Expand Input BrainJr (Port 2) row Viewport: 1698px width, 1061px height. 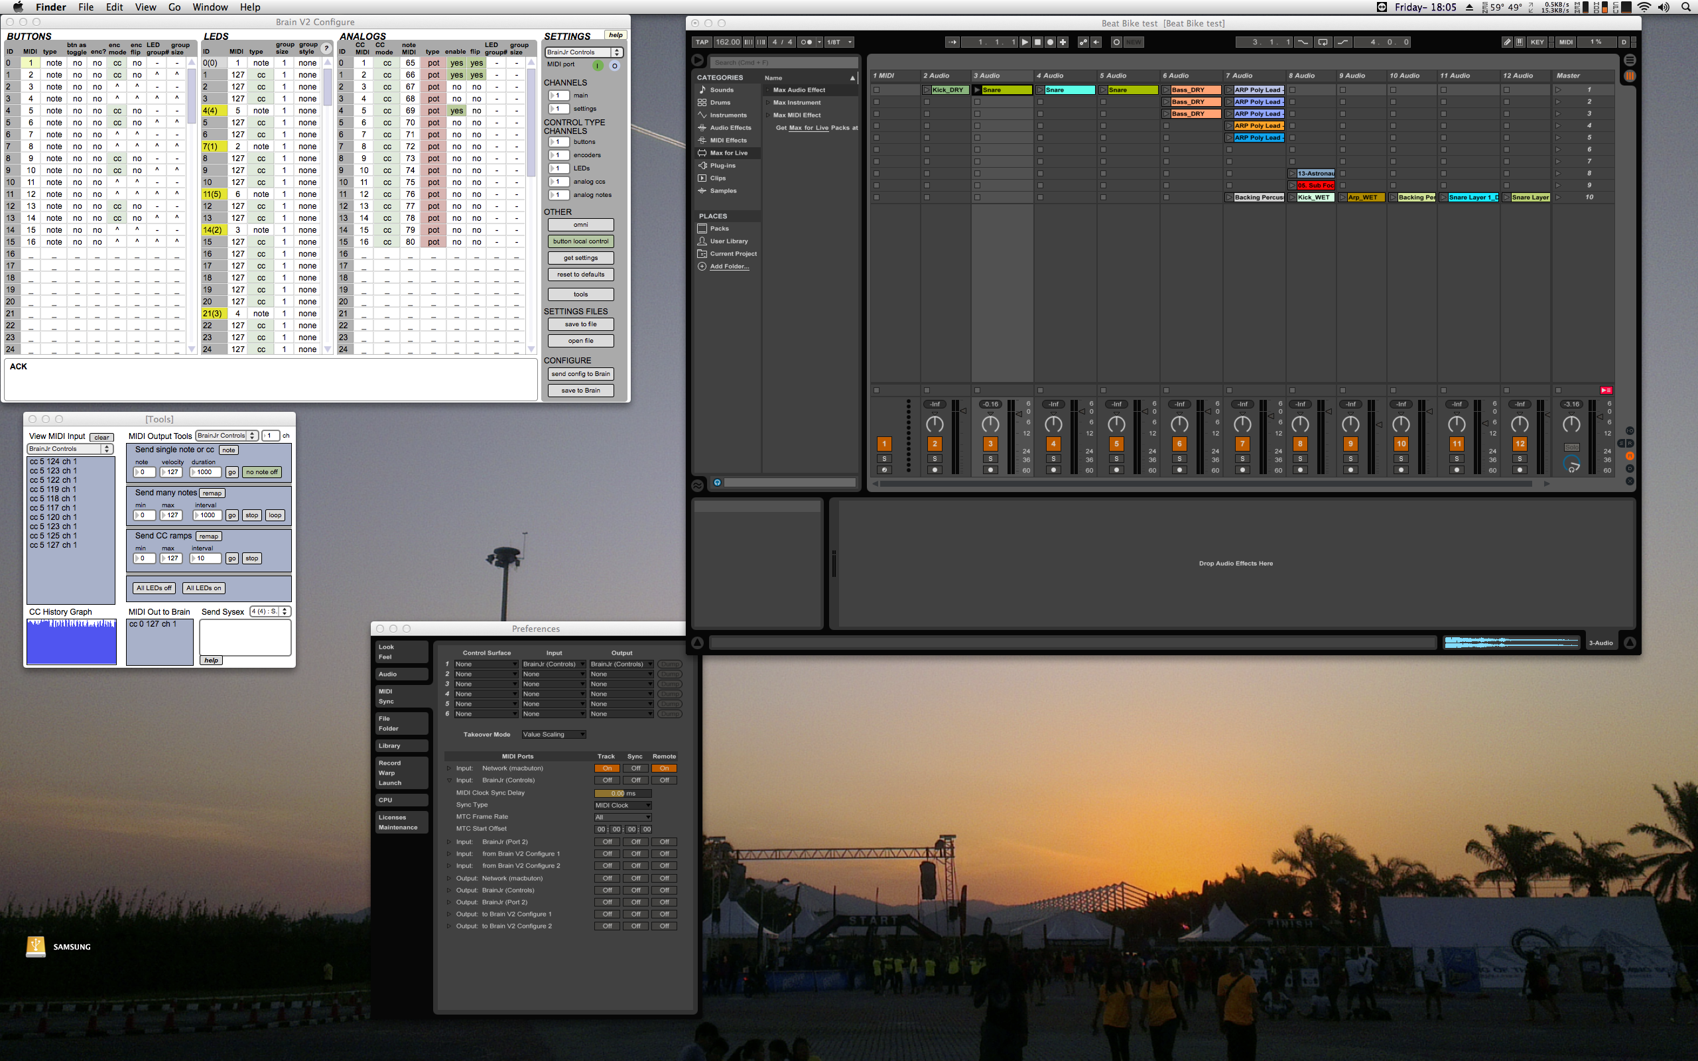(449, 842)
